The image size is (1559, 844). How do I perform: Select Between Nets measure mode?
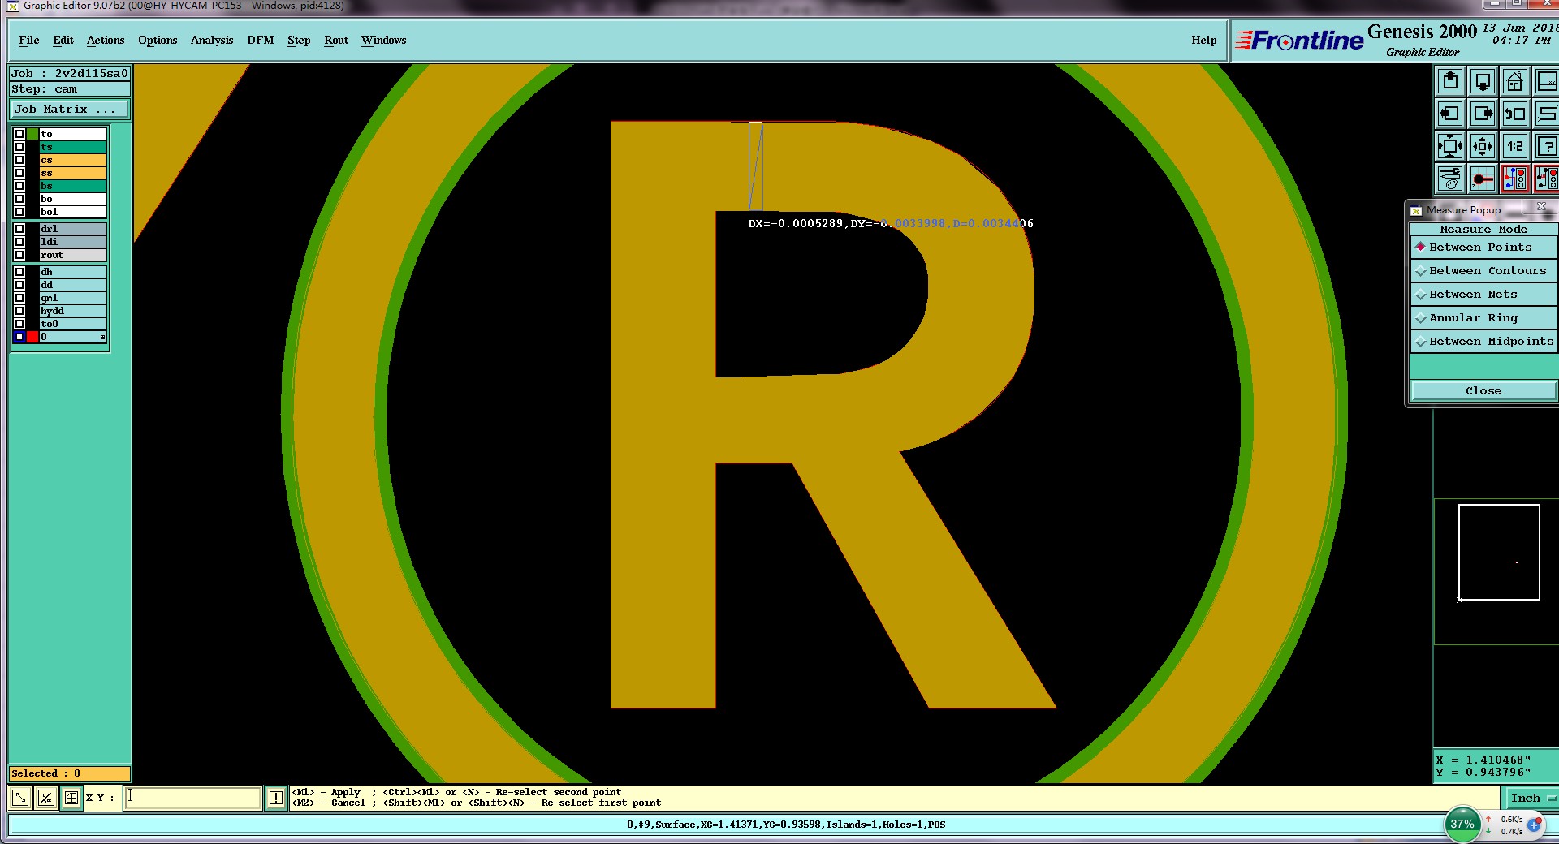click(1483, 295)
